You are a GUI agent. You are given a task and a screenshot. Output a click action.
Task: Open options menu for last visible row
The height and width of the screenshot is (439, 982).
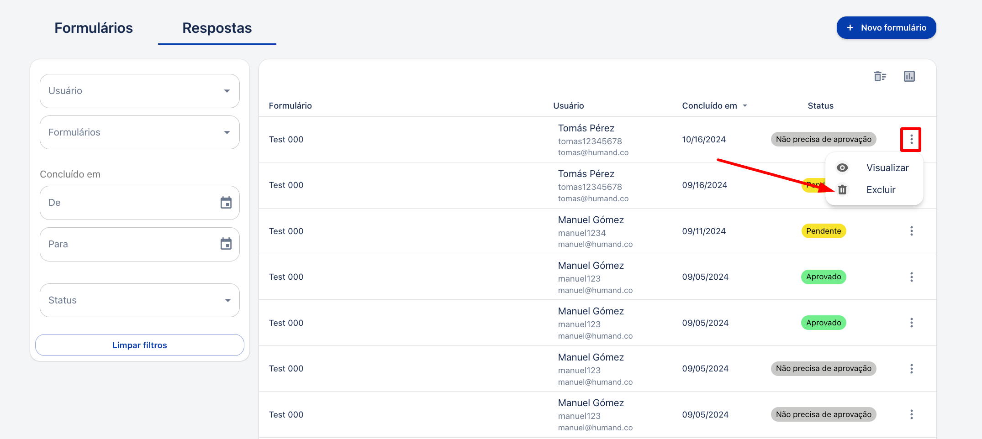tap(911, 414)
